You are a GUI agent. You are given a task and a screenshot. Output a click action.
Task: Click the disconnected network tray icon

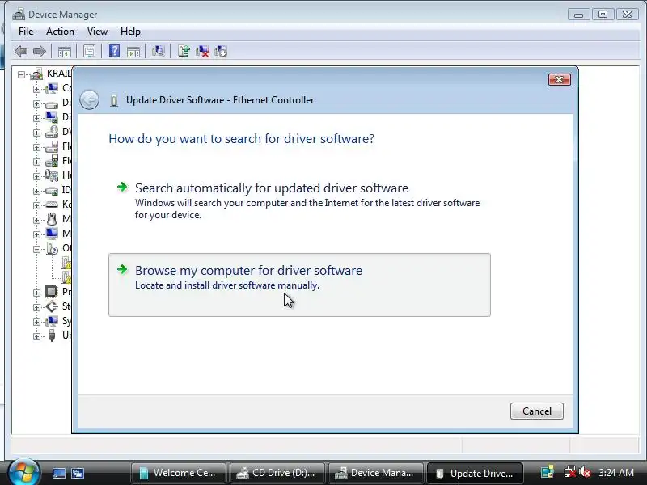pyautogui.click(x=570, y=472)
